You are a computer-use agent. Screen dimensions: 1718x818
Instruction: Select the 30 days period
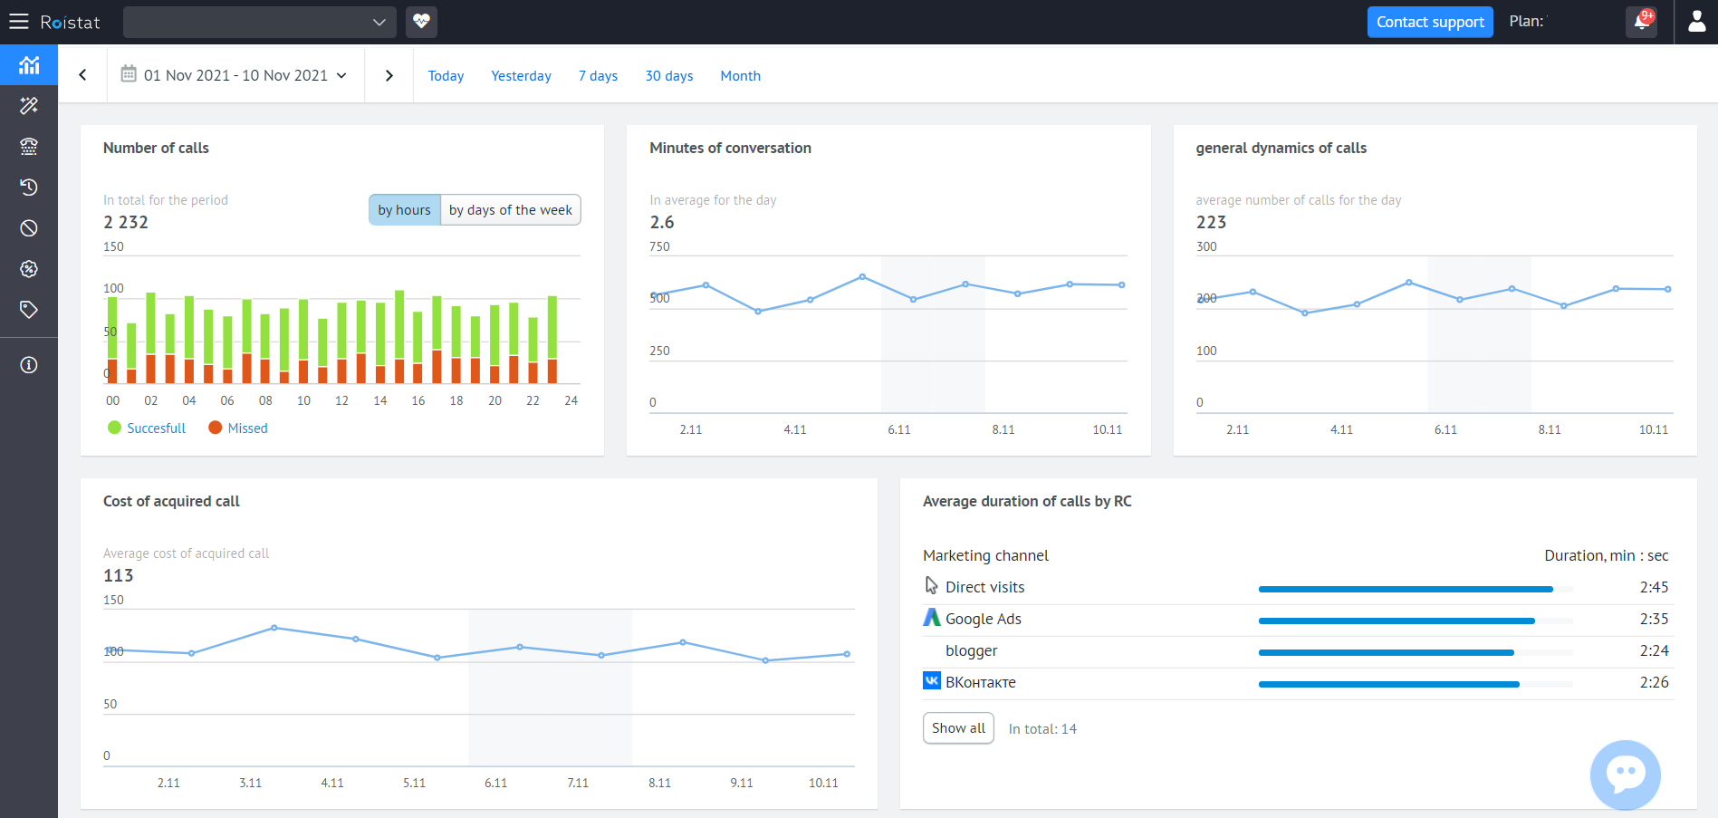tap(669, 76)
